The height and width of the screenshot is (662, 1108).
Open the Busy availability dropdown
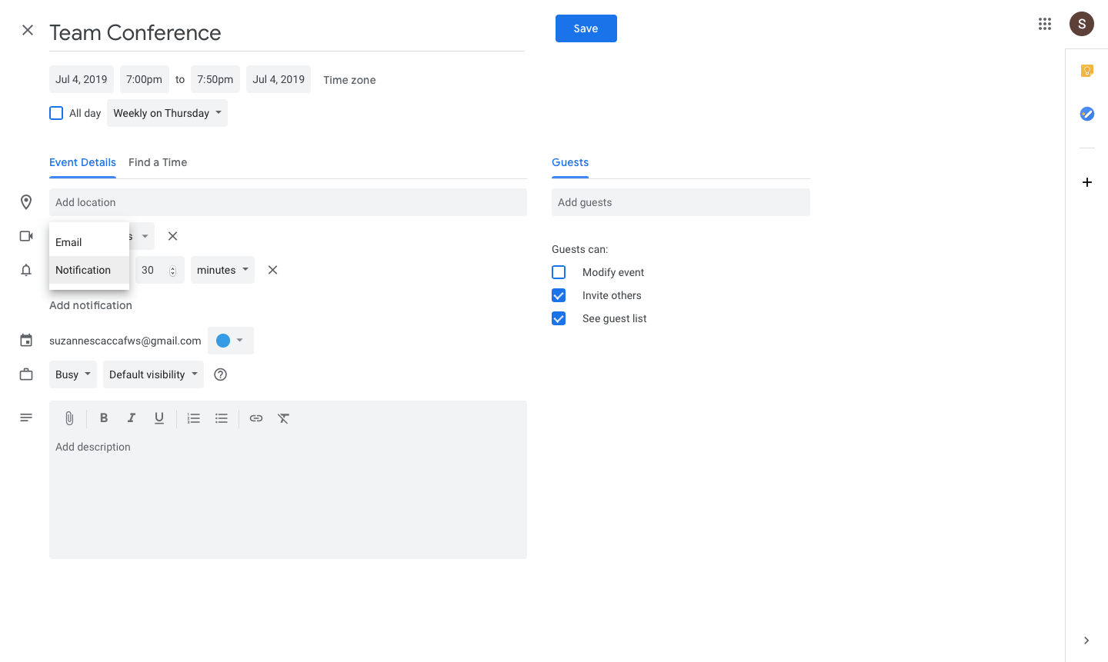(73, 374)
